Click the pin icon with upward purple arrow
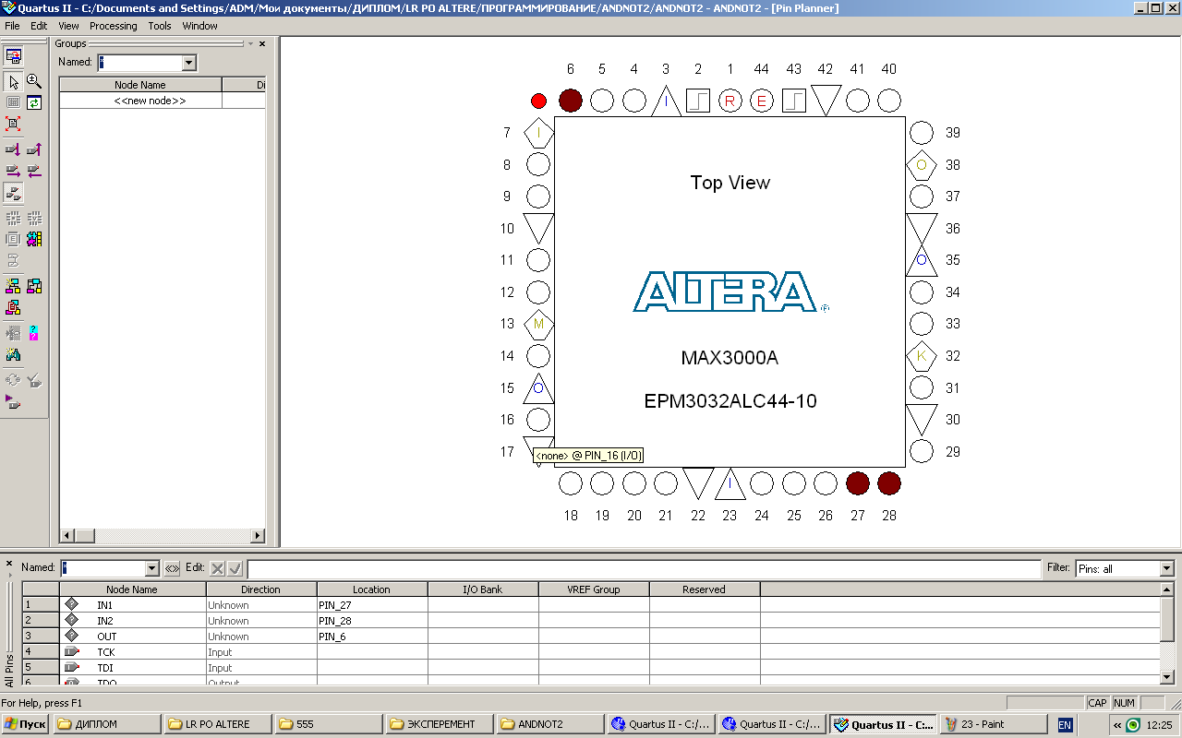Image resolution: width=1182 pixels, height=738 pixels. [34, 149]
